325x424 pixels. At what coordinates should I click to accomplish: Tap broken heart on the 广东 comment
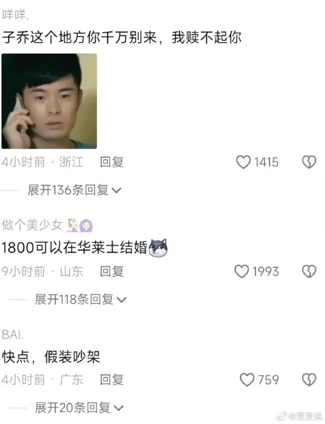pos(309,380)
